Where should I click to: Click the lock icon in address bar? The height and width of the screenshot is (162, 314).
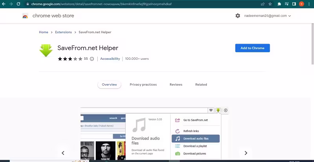[27, 4]
